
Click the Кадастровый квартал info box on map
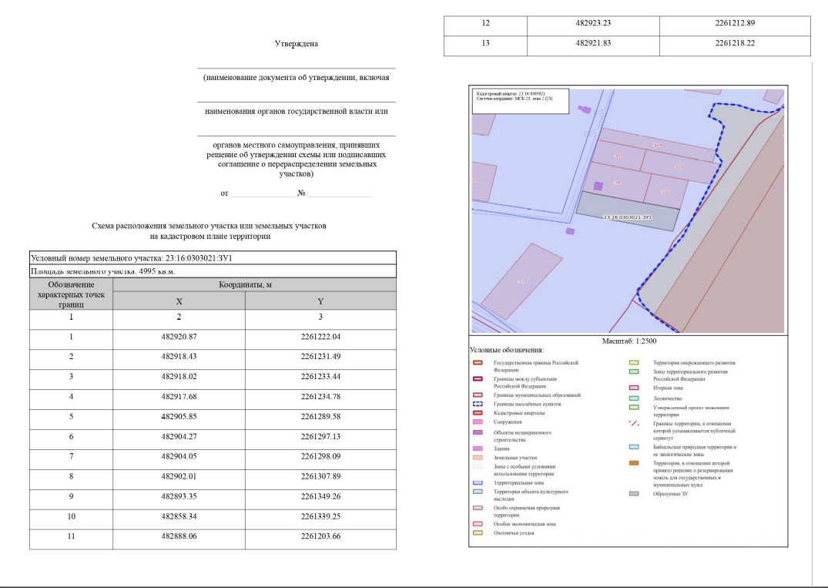(520, 99)
